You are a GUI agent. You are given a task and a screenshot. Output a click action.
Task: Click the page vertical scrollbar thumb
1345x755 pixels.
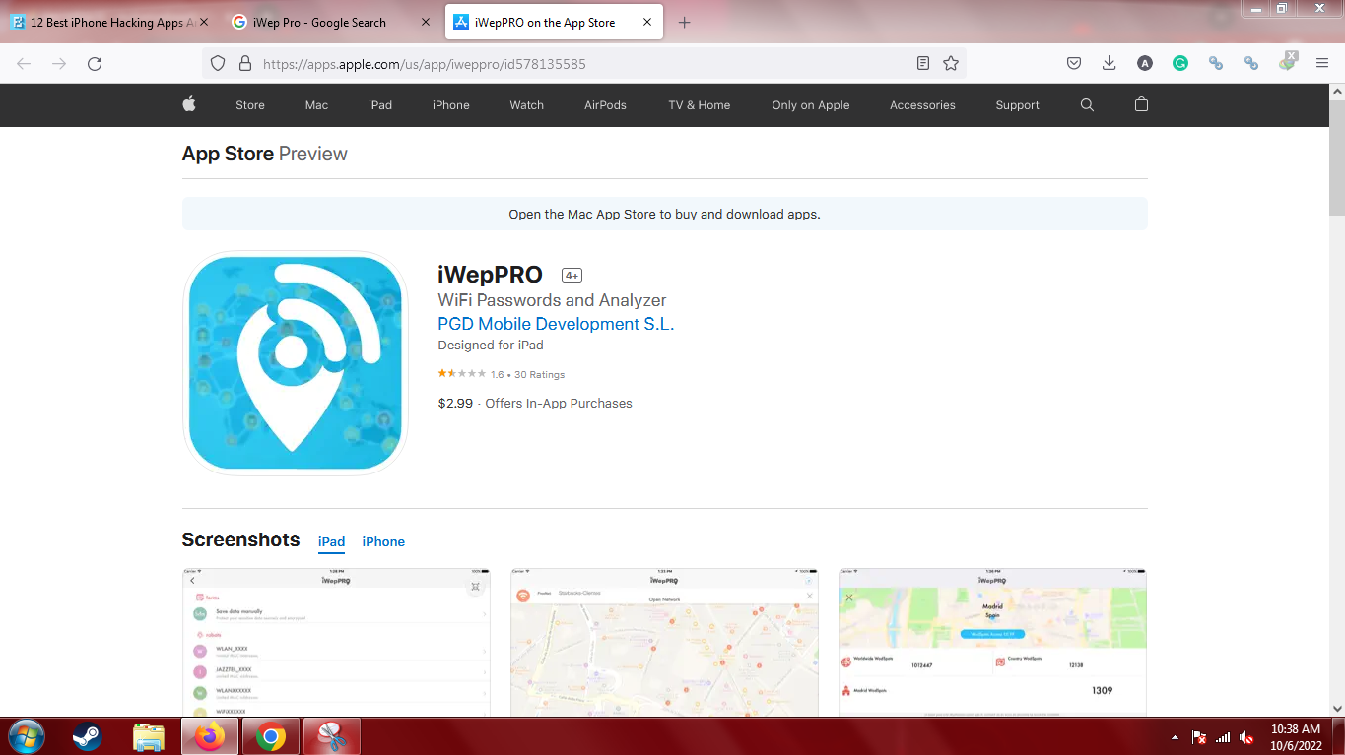(1337, 157)
